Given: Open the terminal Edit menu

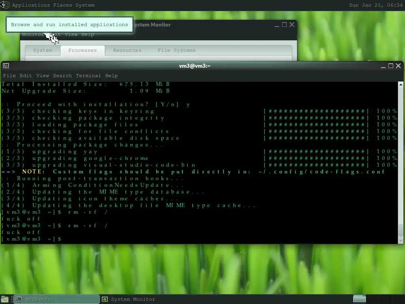Looking at the screenshot, I should pyautogui.click(x=26, y=76).
